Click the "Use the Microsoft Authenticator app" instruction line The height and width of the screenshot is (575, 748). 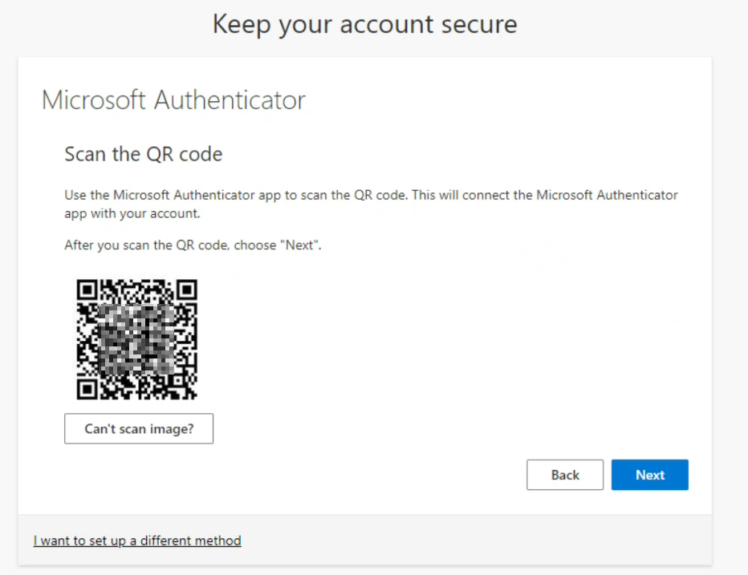click(x=371, y=195)
